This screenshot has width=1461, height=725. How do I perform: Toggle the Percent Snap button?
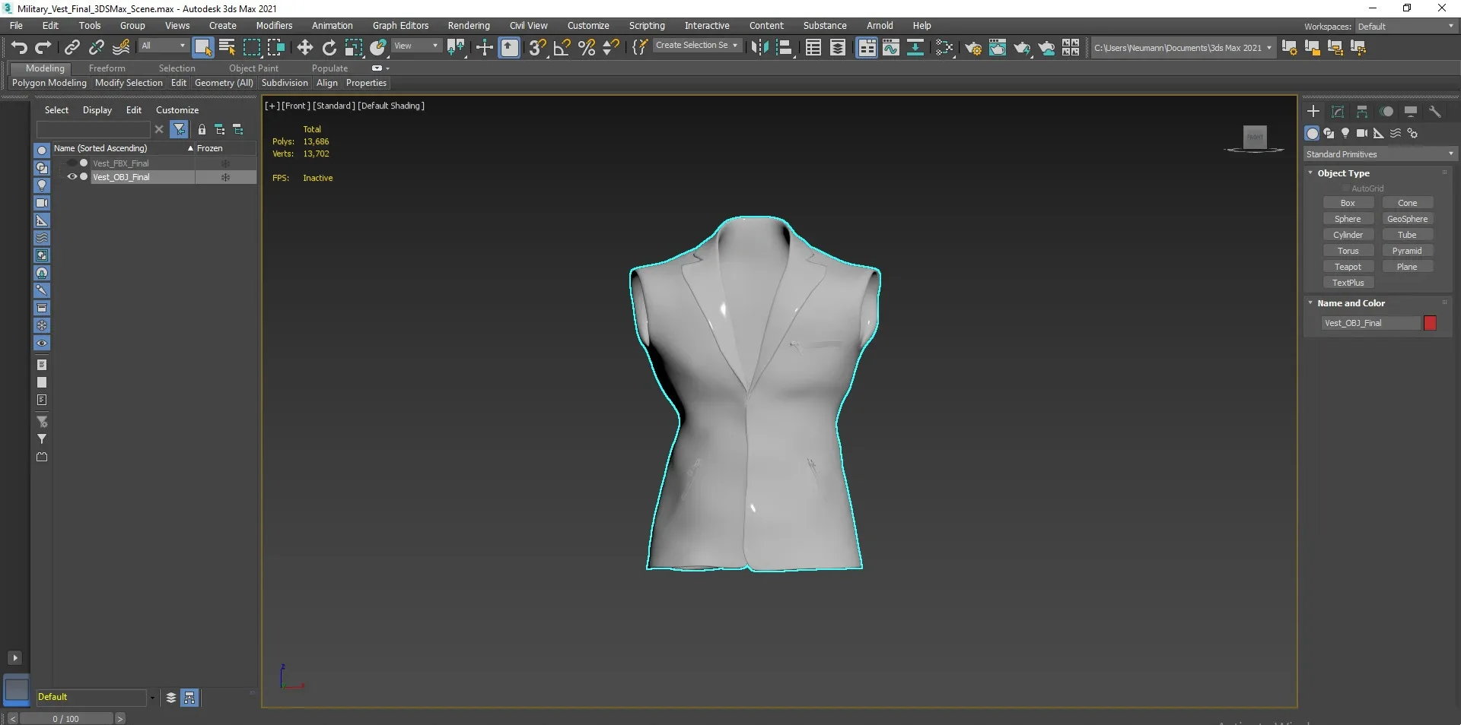pyautogui.click(x=586, y=48)
